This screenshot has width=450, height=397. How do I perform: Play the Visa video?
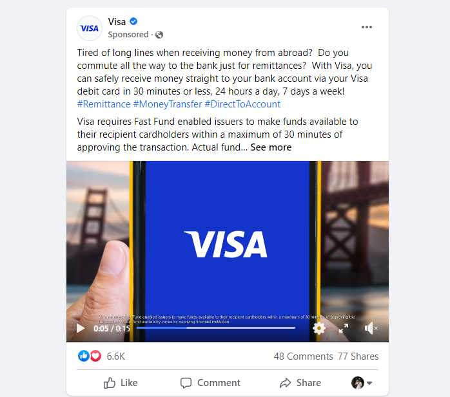click(x=81, y=328)
